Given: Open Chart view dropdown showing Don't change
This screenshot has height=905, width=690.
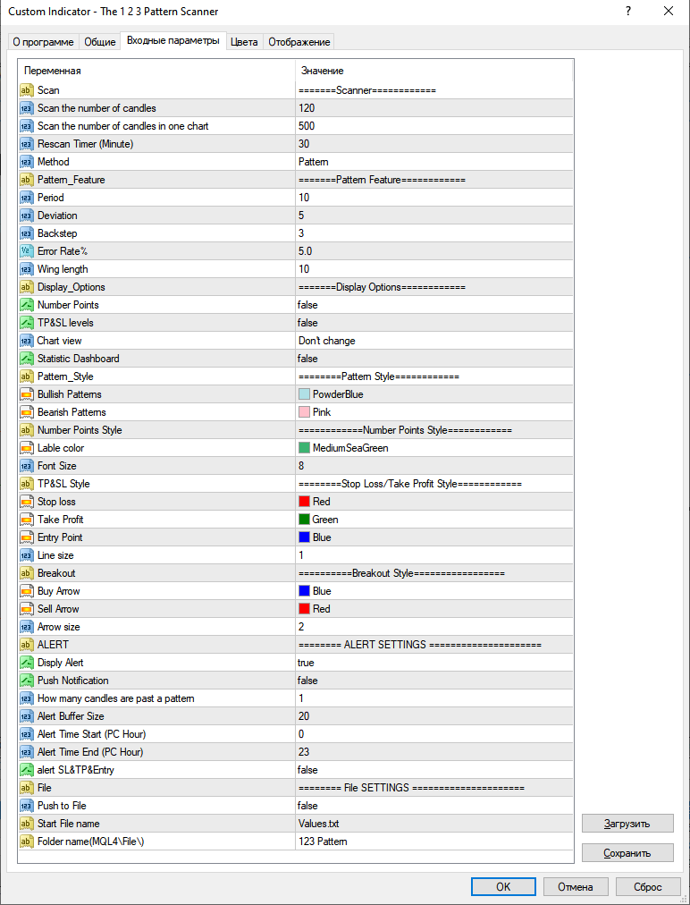Looking at the screenshot, I should [433, 341].
